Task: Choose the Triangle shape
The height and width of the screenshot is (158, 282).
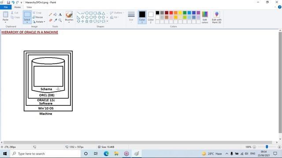Action: click(104, 13)
